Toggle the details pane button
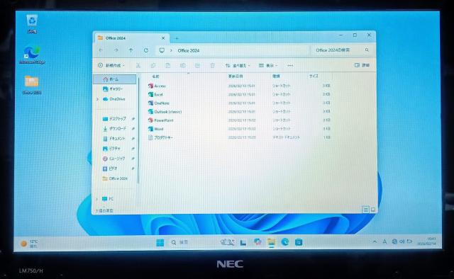 pyautogui.click(x=362, y=65)
